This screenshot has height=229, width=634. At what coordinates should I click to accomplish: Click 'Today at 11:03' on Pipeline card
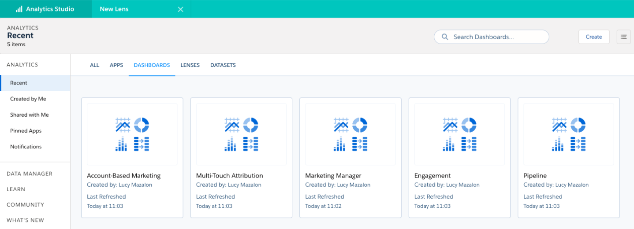(541, 206)
